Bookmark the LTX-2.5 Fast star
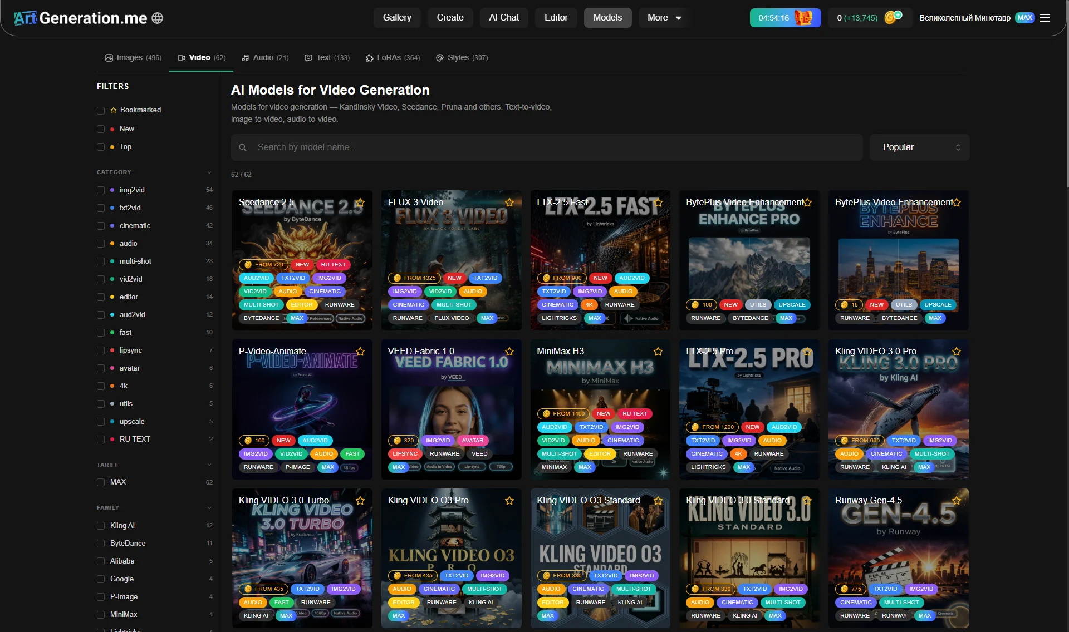The image size is (1069, 632). 658,203
